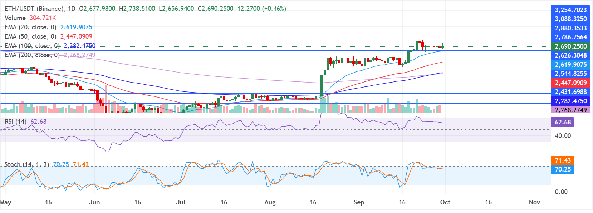Click the green 2,690.2500 current price tag
Screen dimensions: 593x213
570,46
